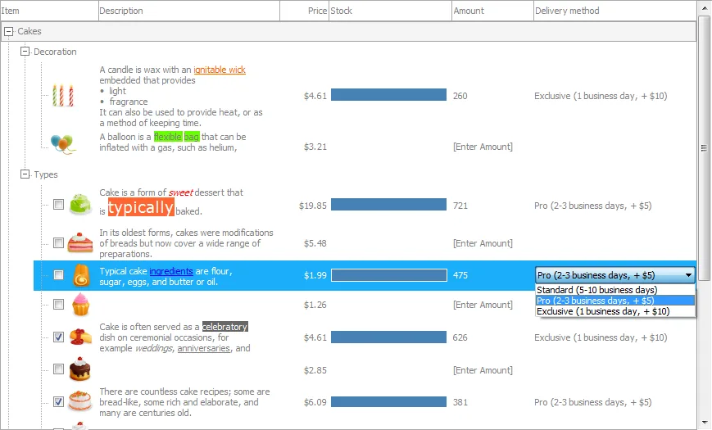Click the striped candles icon
This screenshot has height=430, width=712.
(62, 95)
